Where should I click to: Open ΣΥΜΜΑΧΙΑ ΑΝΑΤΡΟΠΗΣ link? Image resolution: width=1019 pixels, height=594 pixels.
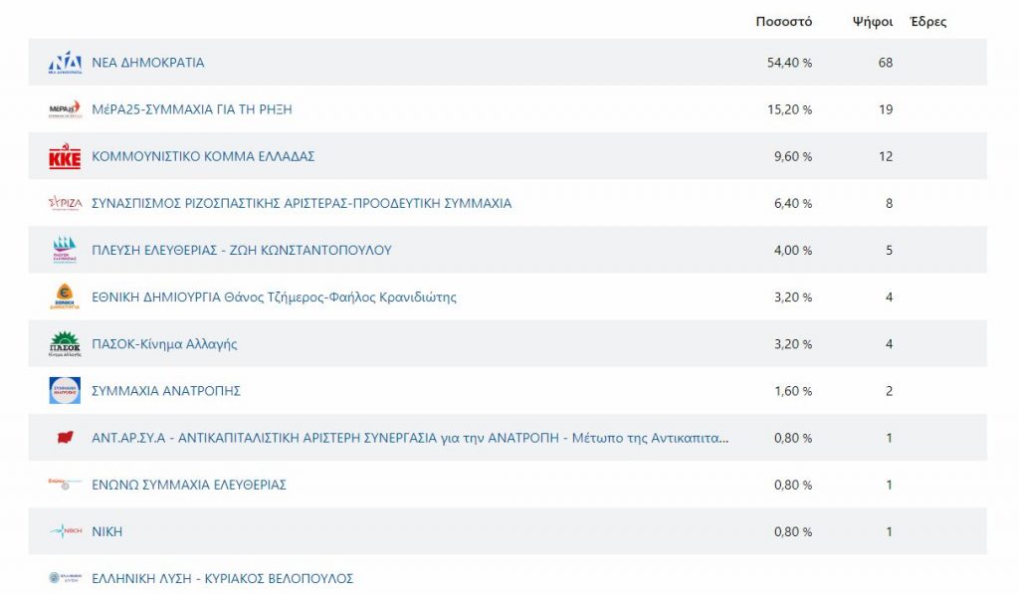166,391
